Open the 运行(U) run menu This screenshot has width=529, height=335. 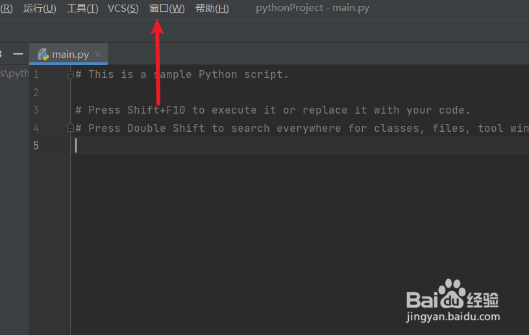tap(40, 8)
